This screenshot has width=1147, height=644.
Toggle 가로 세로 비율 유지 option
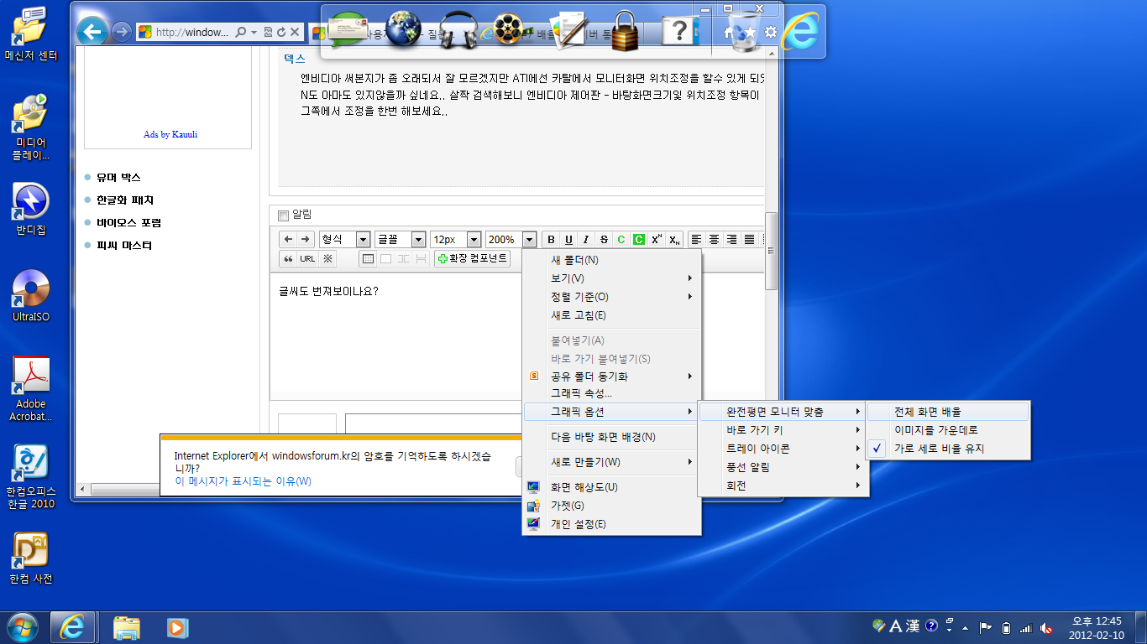(x=947, y=449)
